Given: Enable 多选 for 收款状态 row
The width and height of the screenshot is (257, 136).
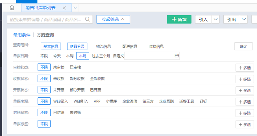Looking at the screenshot, I should pyautogui.click(x=245, y=79).
